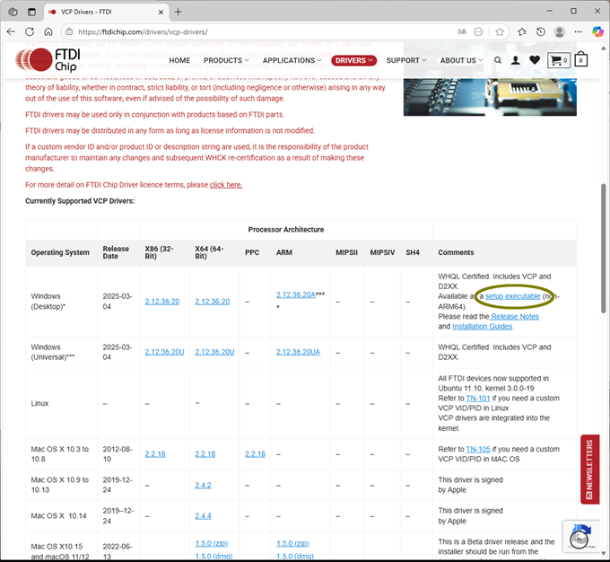Open the TN-105 technical note link
The image size is (610, 562).
tap(478, 450)
